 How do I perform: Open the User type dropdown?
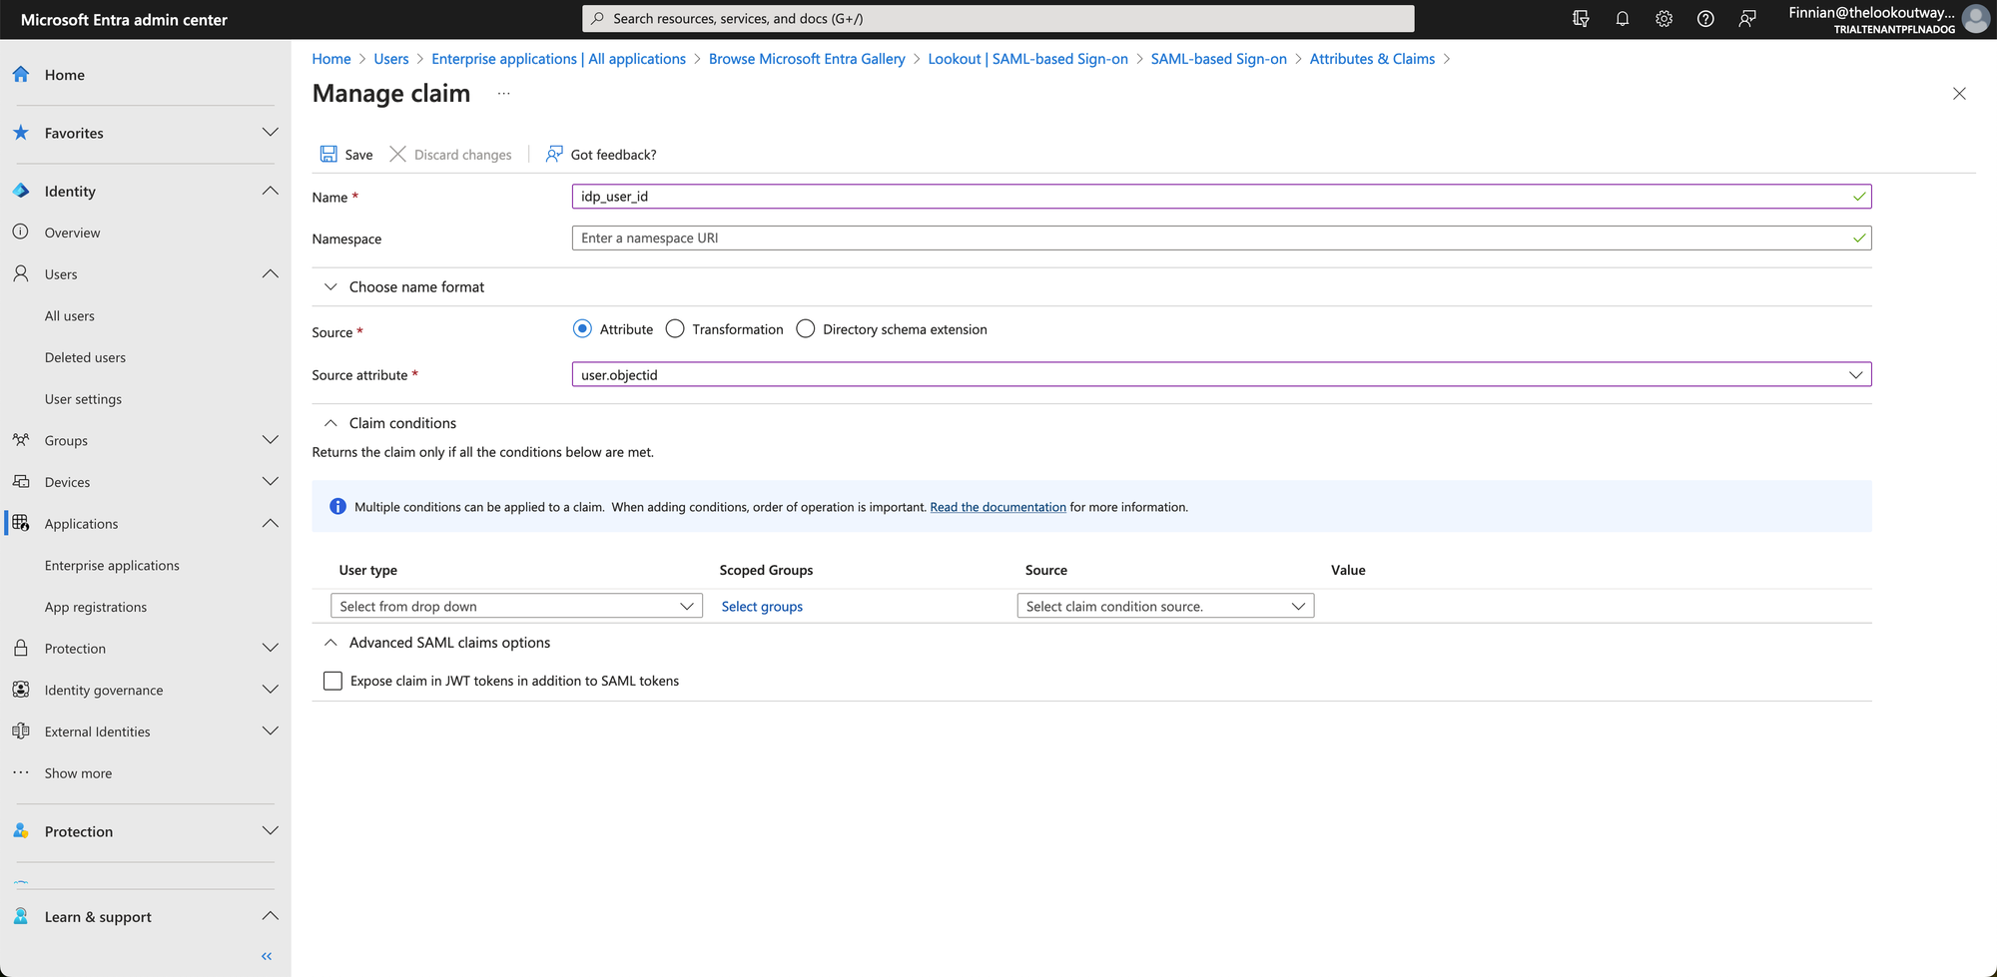point(516,606)
